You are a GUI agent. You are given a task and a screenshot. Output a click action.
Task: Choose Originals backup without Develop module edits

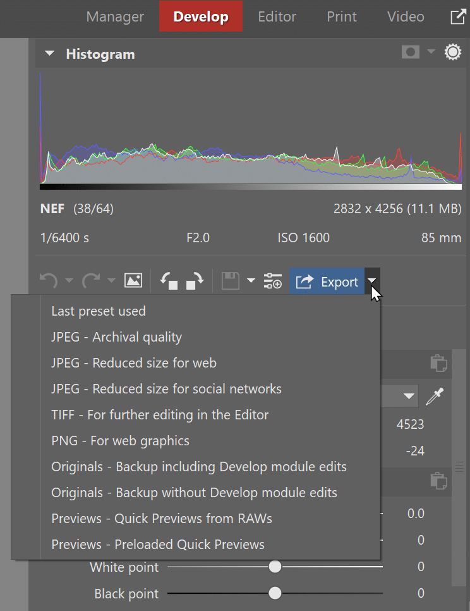pyautogui.click(x=194, y=493)
